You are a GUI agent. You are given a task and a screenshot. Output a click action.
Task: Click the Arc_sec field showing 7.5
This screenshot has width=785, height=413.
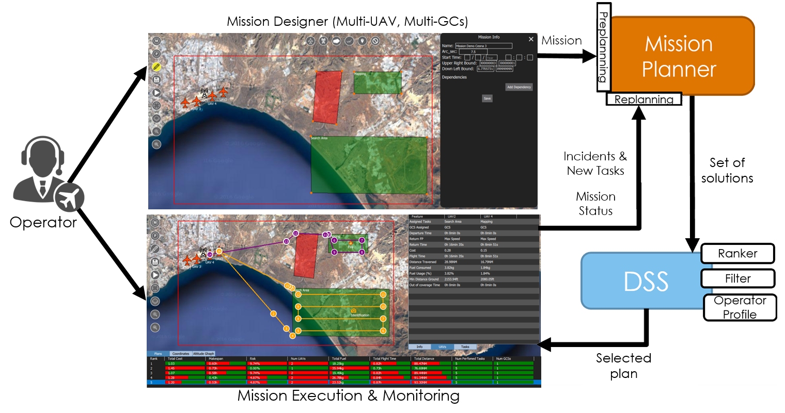coord(473,52)
